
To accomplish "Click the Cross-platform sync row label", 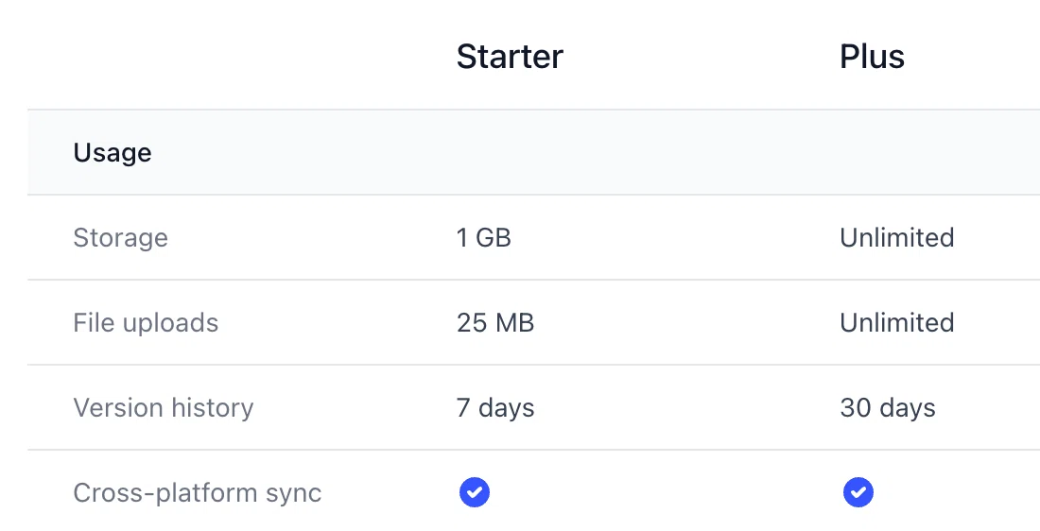I will point(198,492).
